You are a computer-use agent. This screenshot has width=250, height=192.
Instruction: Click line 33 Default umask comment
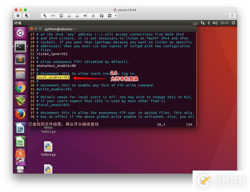click(114, 97)
